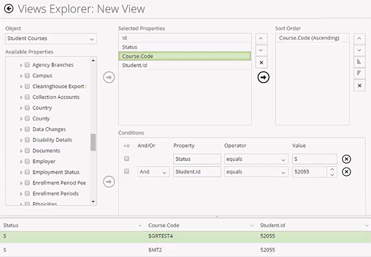371x257 pixels.
Task: Remove Course.Code using the X icon
Action: tap(261, 62)
